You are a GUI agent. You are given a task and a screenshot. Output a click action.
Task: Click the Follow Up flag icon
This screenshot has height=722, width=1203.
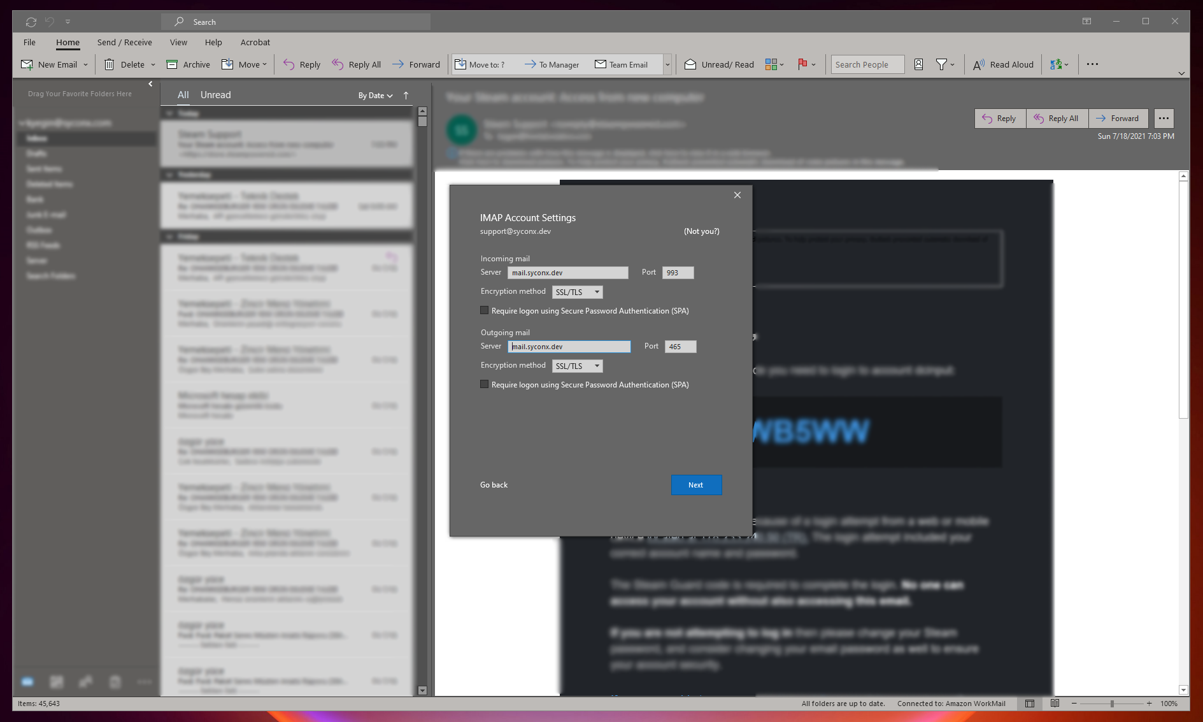coord(802,64)
